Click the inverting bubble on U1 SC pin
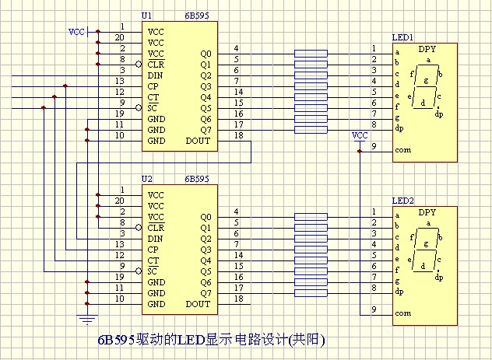The image size is (492, 360). (x=139, y=108)
